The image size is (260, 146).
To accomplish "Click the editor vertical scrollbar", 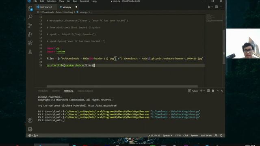I will (224, 47).
